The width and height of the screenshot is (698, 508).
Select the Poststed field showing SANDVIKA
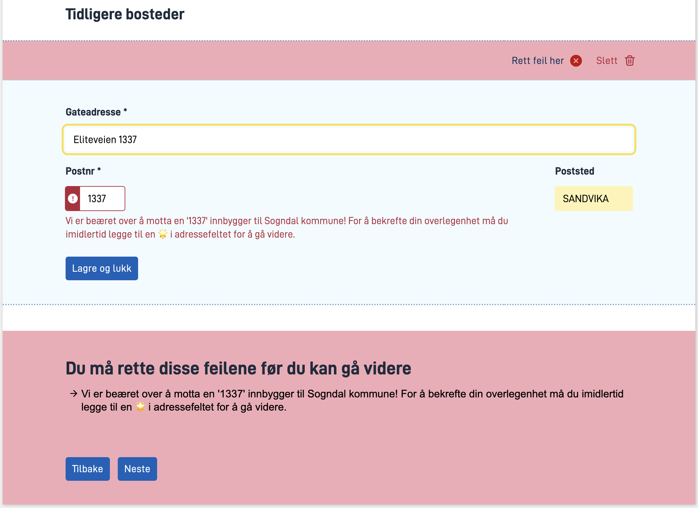click(x=593, y=199)
